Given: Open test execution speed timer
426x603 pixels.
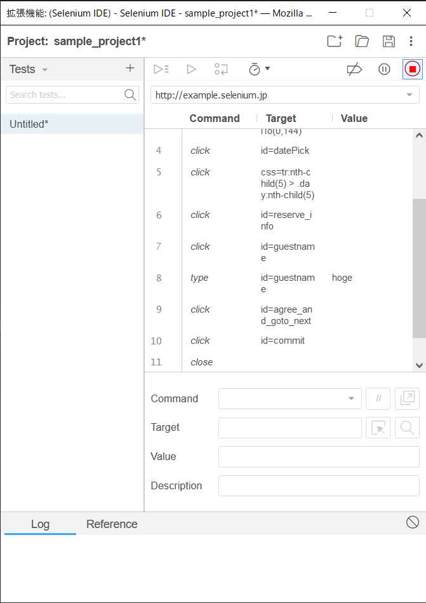Looking at the screenshot, I should tap(259, 69).
